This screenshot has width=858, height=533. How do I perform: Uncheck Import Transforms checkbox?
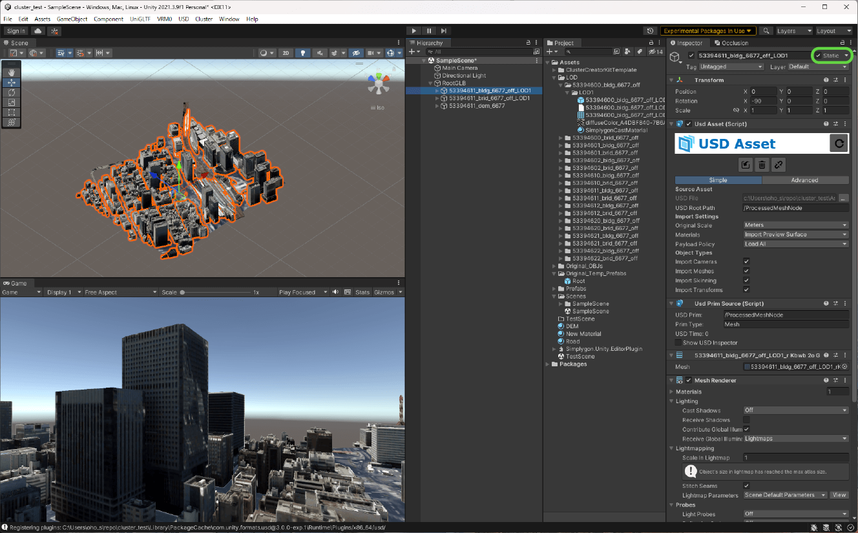(746, 289)
